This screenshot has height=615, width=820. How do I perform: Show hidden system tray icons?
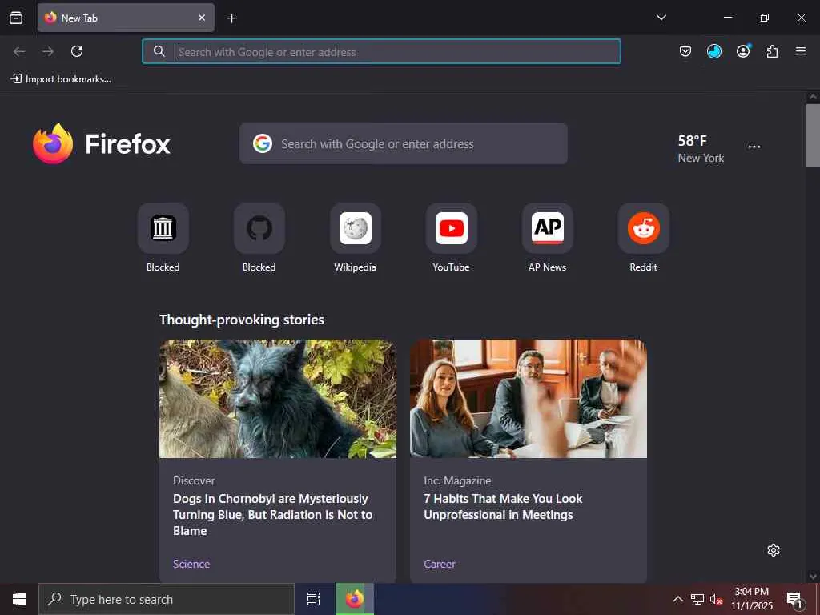coord(677,599)
